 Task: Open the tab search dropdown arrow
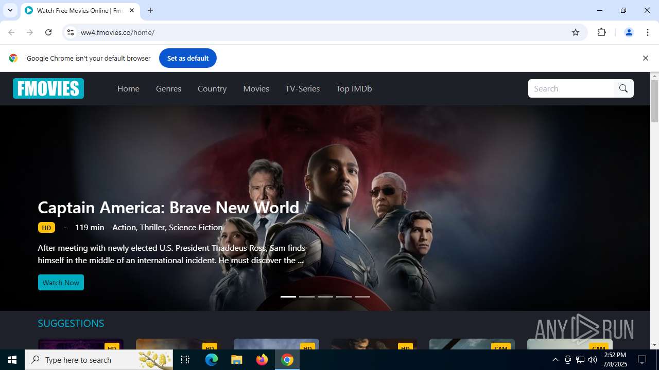pos(10,10)
